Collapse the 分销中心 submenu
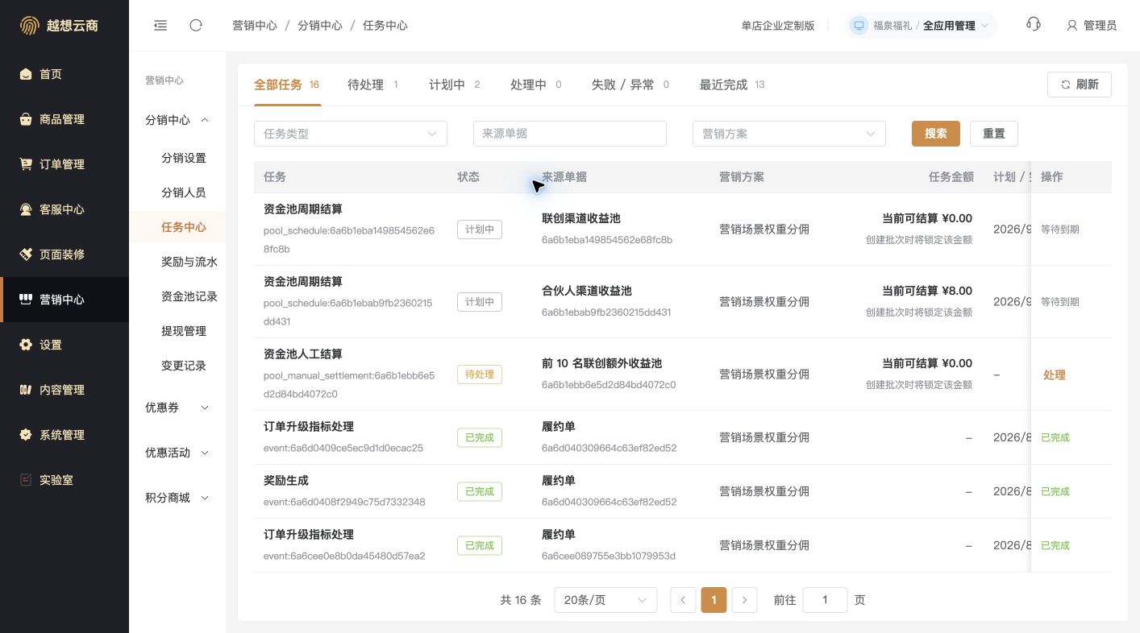The height and width of the screenshot is (633, 1140). [177, 120]
